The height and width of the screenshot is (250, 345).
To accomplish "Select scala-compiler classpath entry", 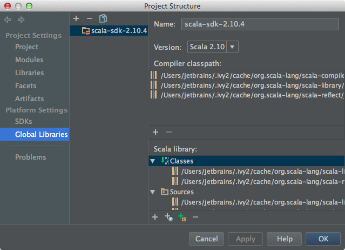I will 247,76.
